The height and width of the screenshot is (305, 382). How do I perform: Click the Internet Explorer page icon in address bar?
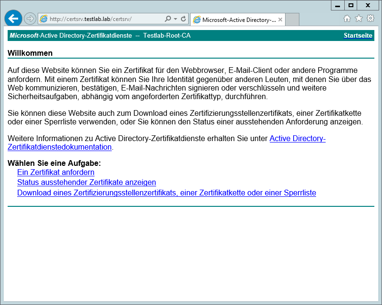coord(43,19)
